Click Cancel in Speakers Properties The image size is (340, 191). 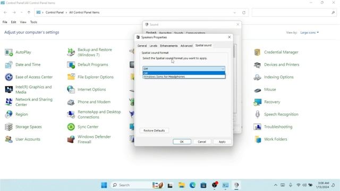coord(202,142)
